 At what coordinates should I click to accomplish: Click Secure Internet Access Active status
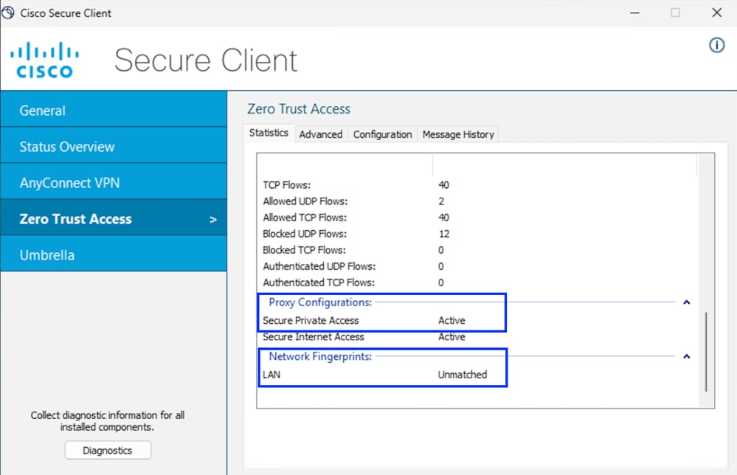(x=451, y=337)
